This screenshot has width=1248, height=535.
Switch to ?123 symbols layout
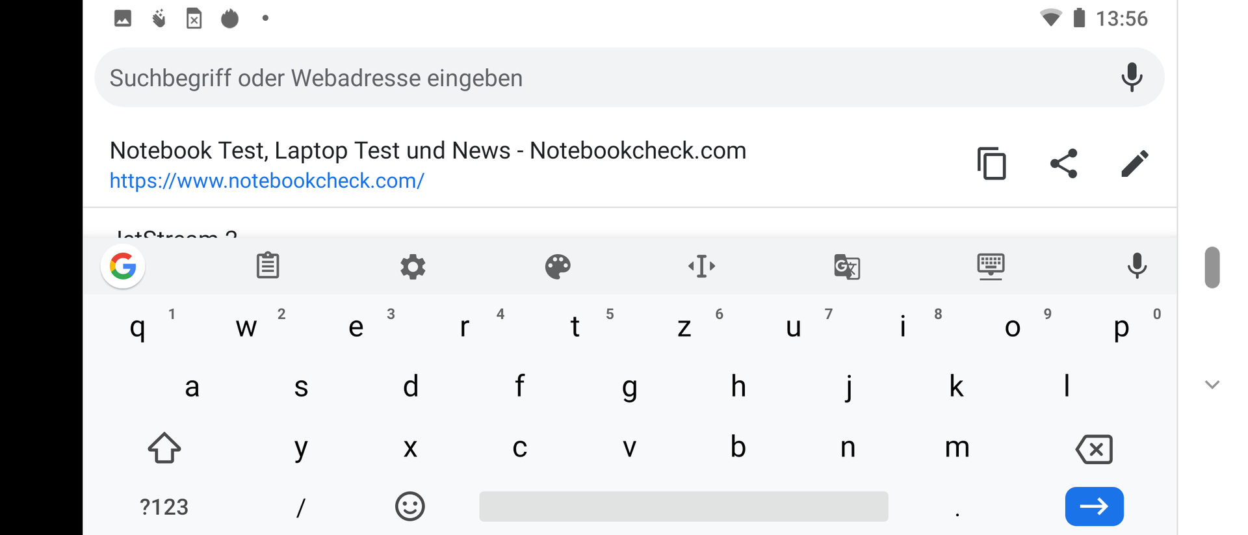tap(164, 507)
